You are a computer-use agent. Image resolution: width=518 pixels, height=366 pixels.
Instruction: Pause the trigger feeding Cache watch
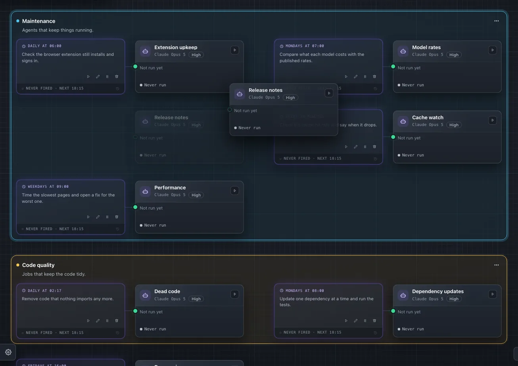365,147
